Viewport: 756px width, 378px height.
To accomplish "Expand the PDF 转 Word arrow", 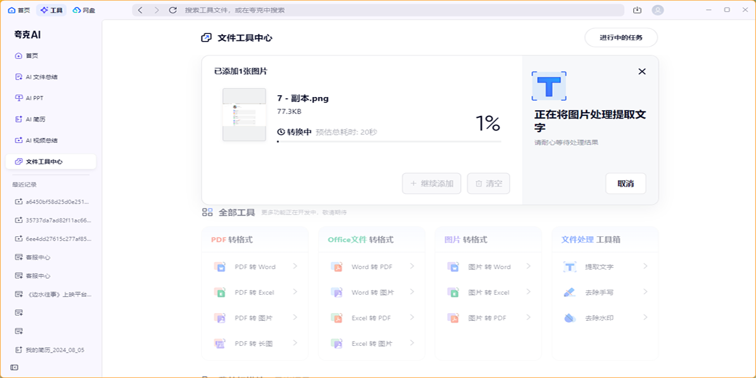I will tap(295, 266).
